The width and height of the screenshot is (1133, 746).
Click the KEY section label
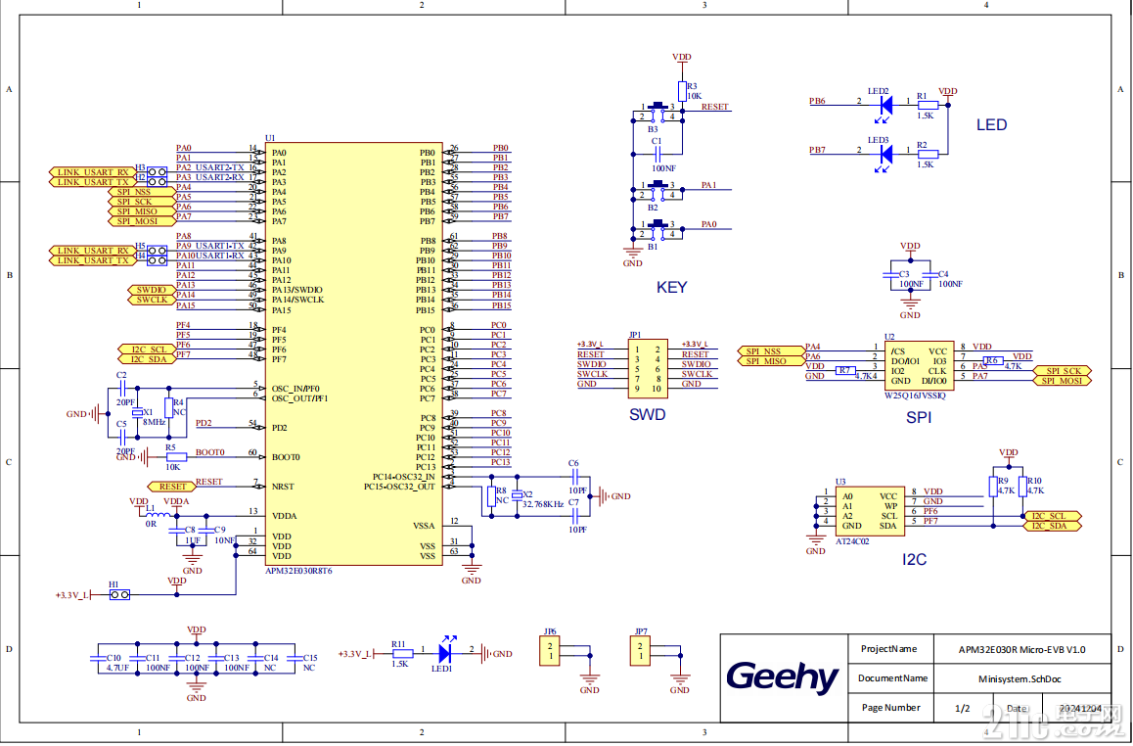[x=671, y=288]
